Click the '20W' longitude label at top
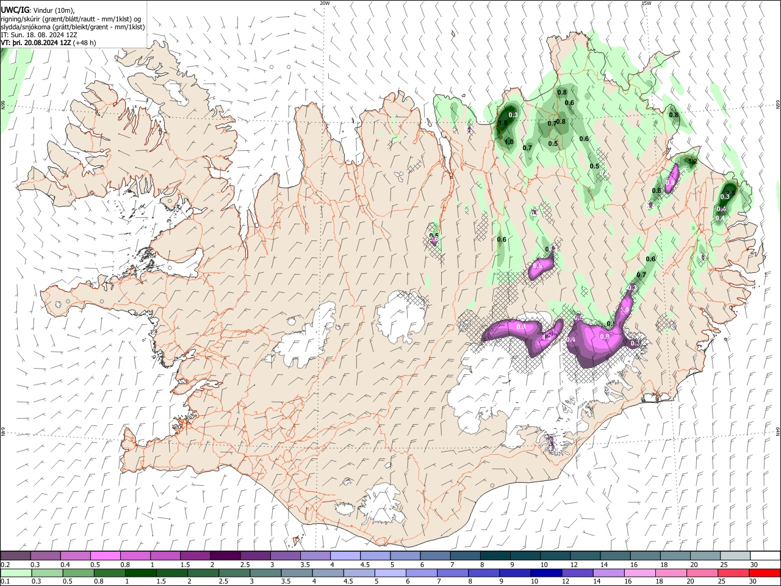 tap(325, 3)
